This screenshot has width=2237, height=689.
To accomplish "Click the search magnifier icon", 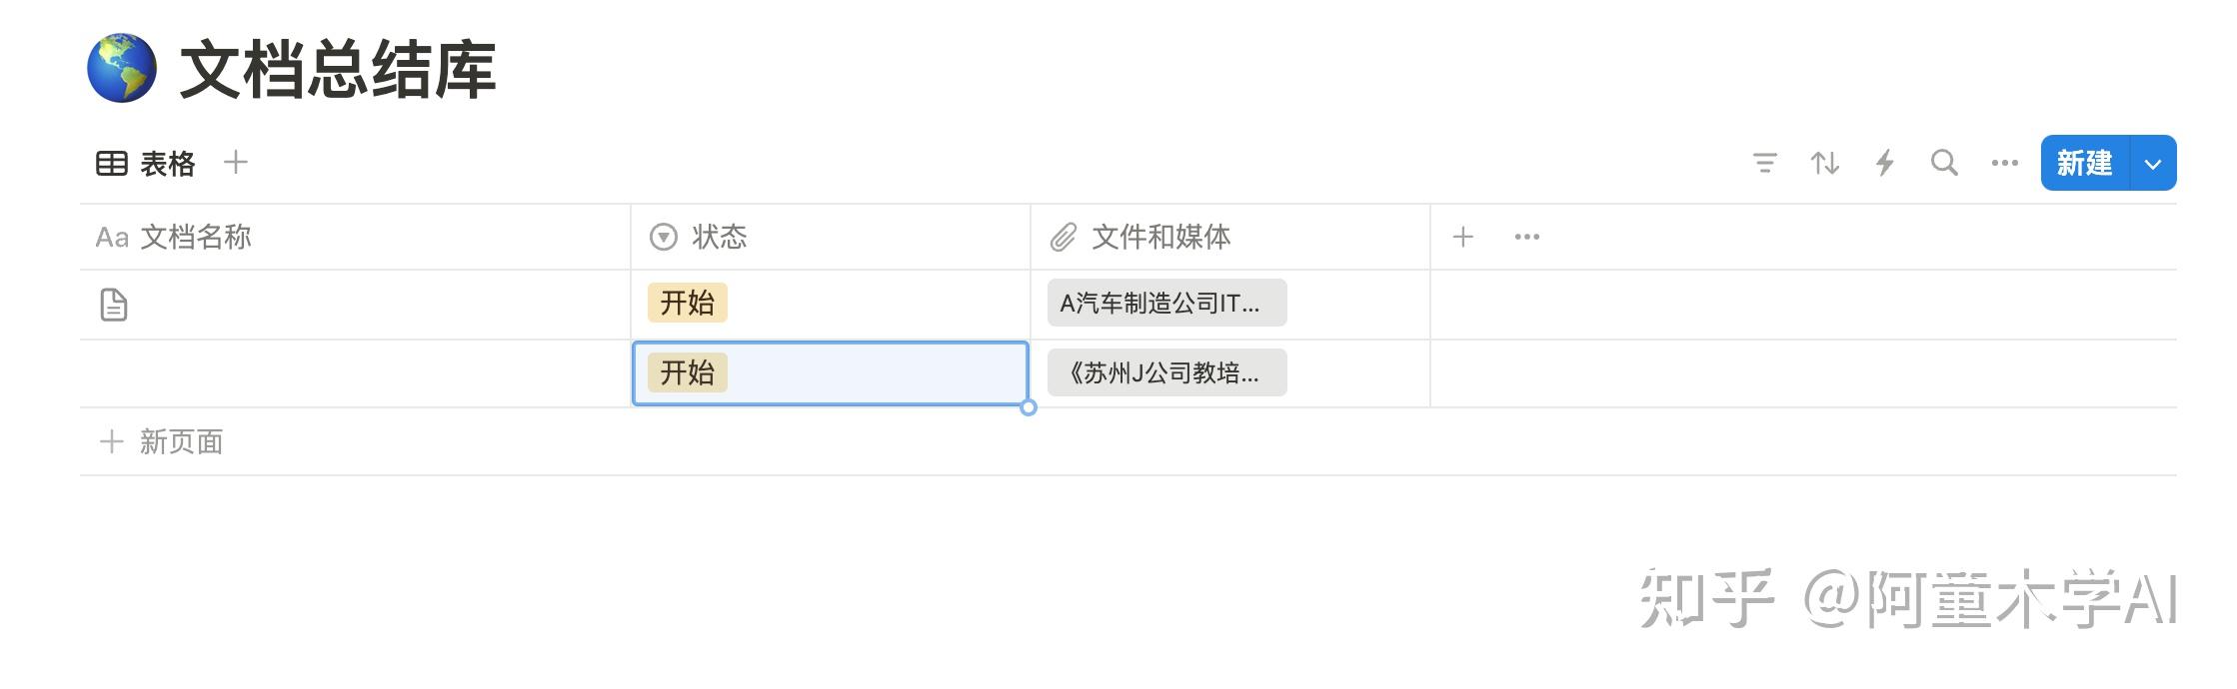I will (1943, 163).
